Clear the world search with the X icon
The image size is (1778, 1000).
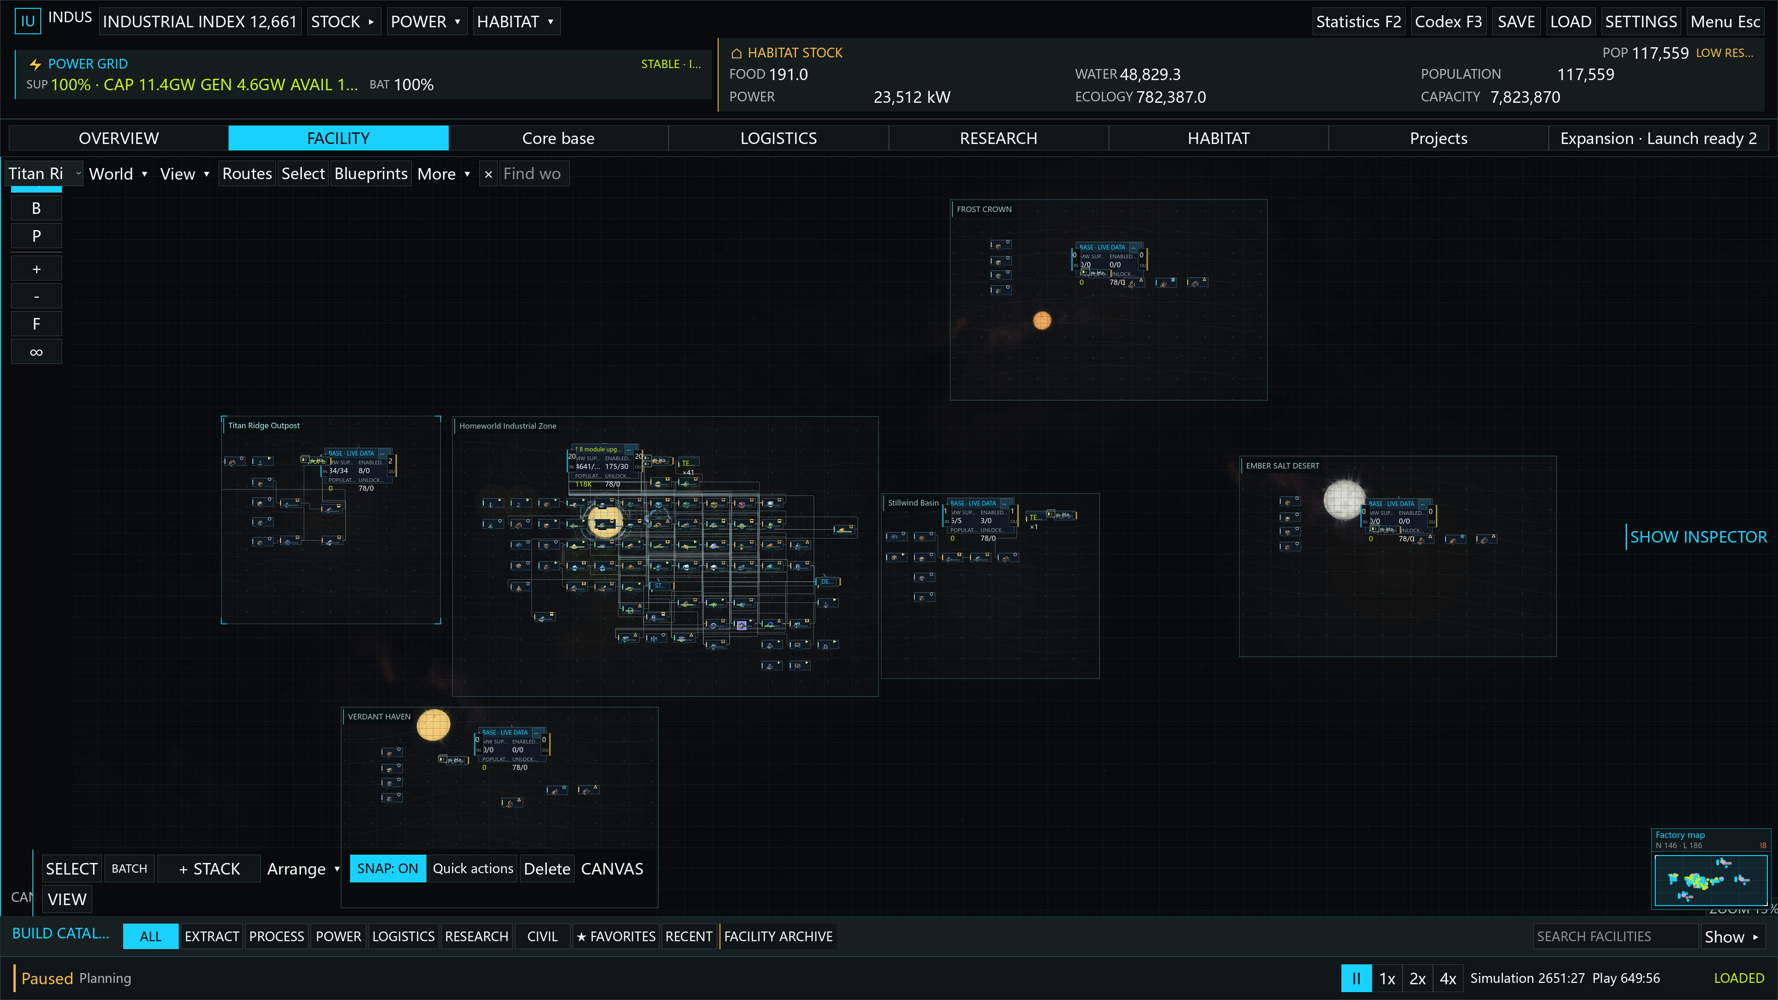pyautogui.click(x=488, y=174)
